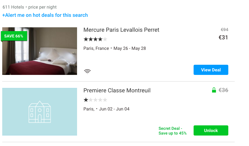Click the May 26 - May 28 dates
The width and height of the screenshot is (249, 146).
coord(130,49)
